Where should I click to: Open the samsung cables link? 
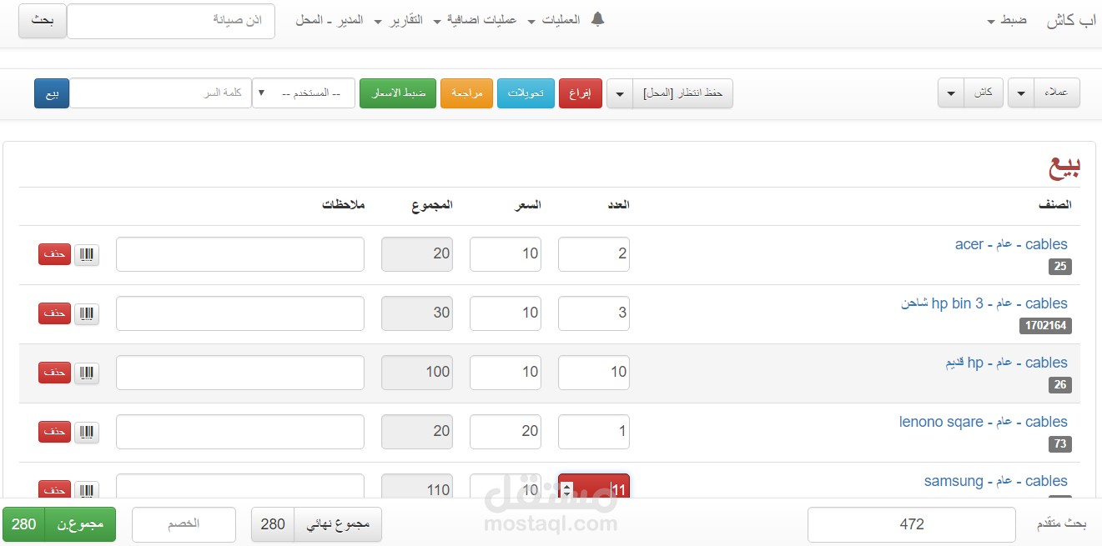(996, 481)
